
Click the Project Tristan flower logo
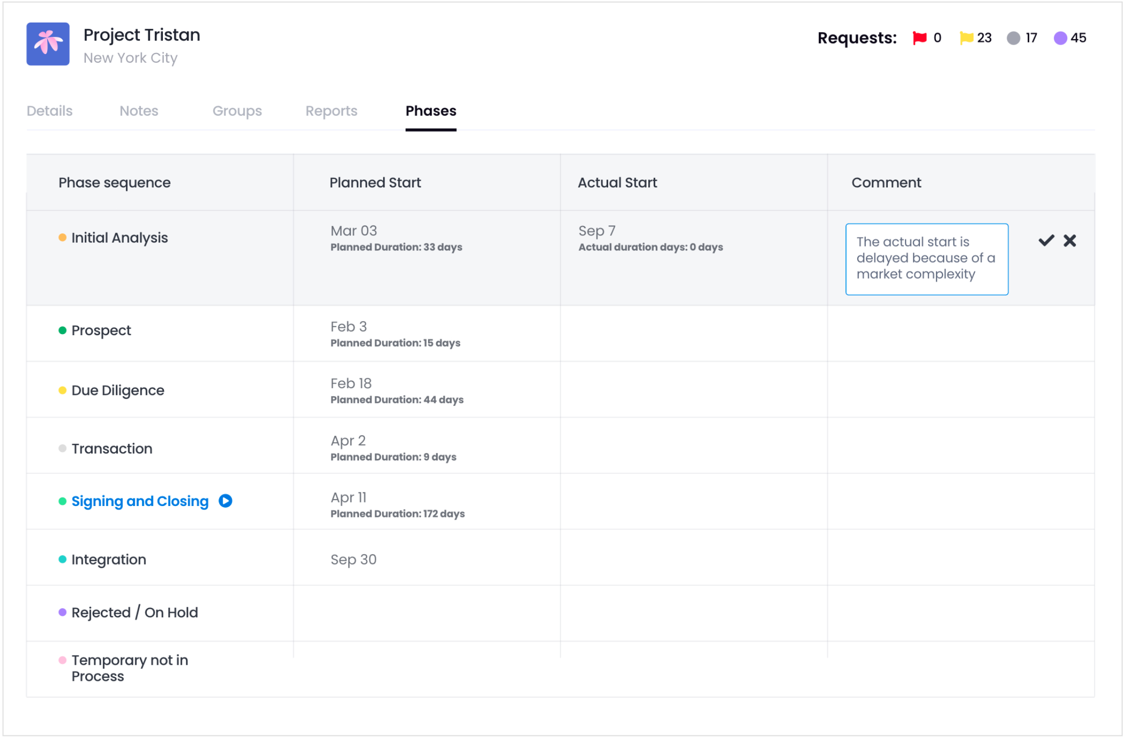(x=48, y=44)
